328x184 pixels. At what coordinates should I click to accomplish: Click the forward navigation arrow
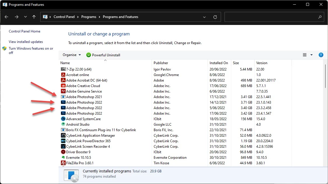[x=17, y=17]
